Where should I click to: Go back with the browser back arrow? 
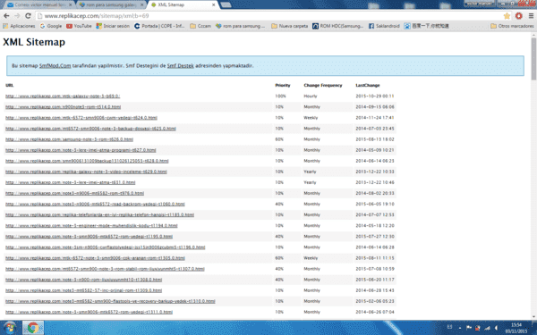click(x=6, y=16)
